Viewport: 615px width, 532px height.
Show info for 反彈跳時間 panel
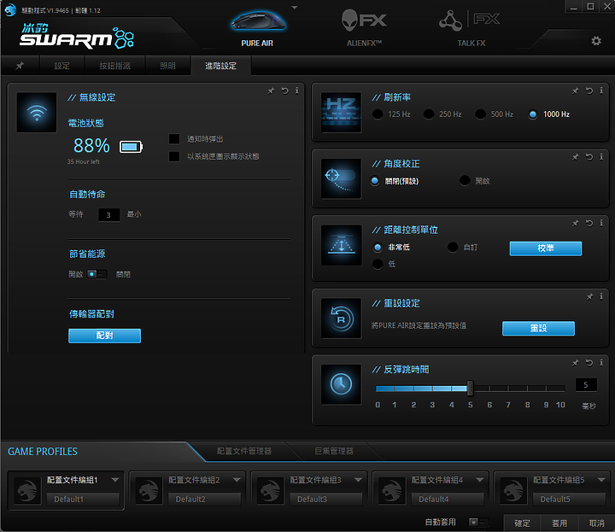pos(601,363)
